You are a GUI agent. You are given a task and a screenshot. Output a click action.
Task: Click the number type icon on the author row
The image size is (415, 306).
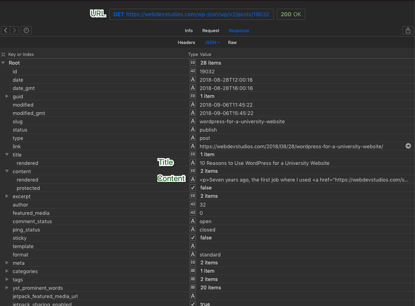pos(193,204)
